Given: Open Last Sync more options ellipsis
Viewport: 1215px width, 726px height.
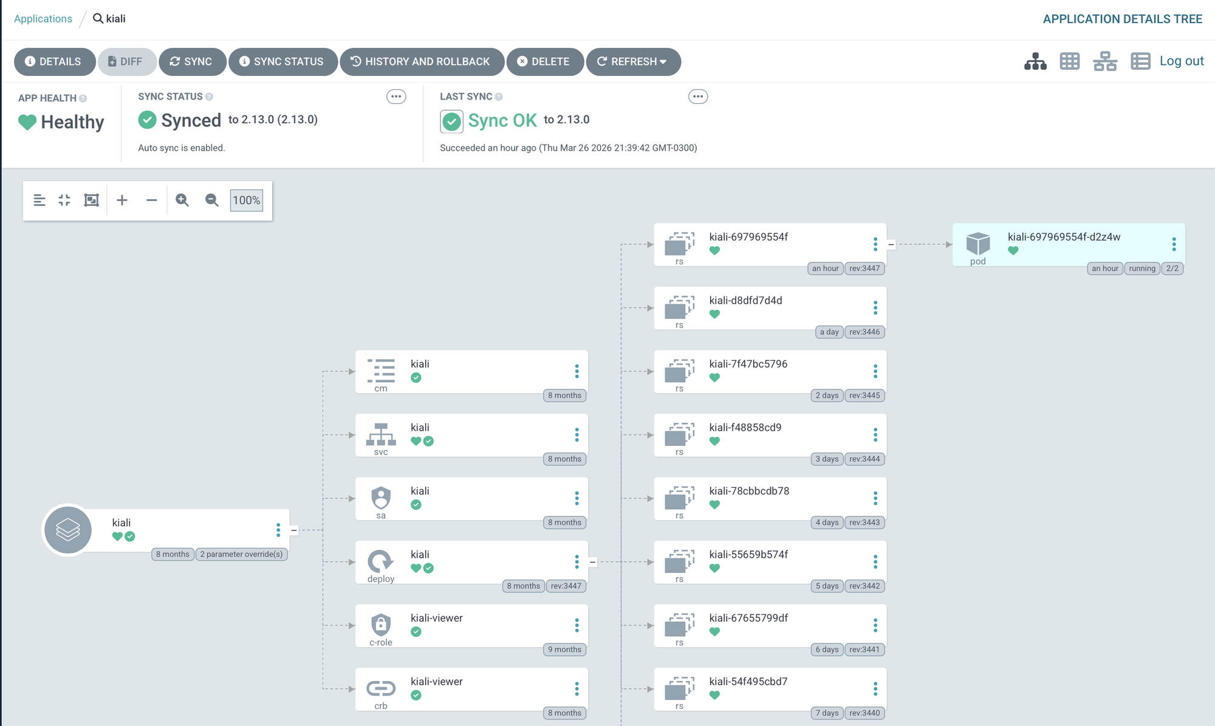Looking at the screenshot, I should (698, 97).
